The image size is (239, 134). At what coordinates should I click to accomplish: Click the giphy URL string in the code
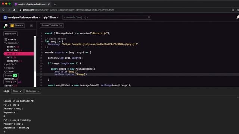coord(100,44)
